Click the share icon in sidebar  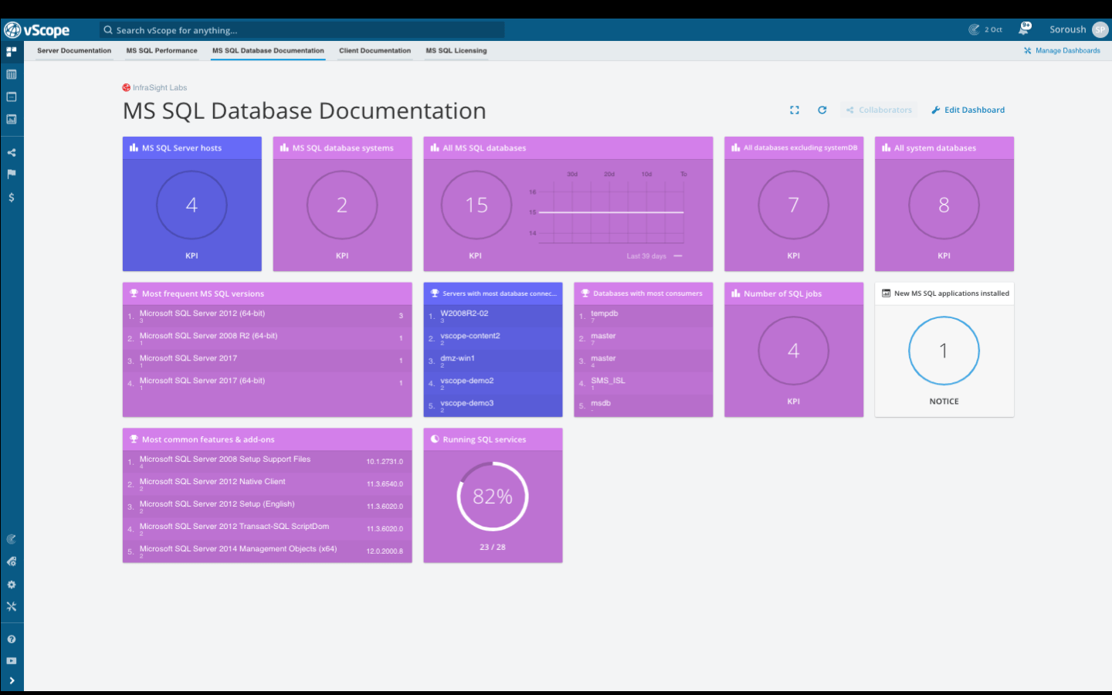click(11, 152)
